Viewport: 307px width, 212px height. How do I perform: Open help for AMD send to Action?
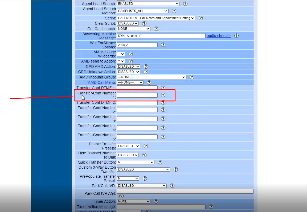pyautogui.click(x=130, y=61)
